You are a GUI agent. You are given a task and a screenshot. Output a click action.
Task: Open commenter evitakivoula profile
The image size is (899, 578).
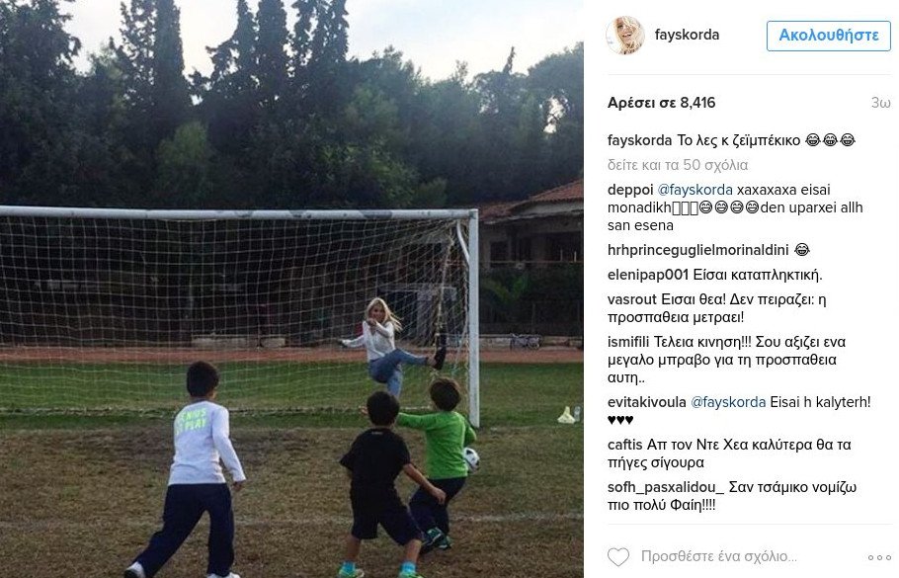[x=647, y=402]
